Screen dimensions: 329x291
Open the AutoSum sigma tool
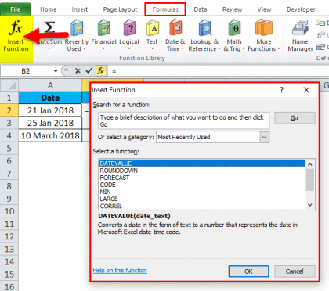click(x=49, y=27)
